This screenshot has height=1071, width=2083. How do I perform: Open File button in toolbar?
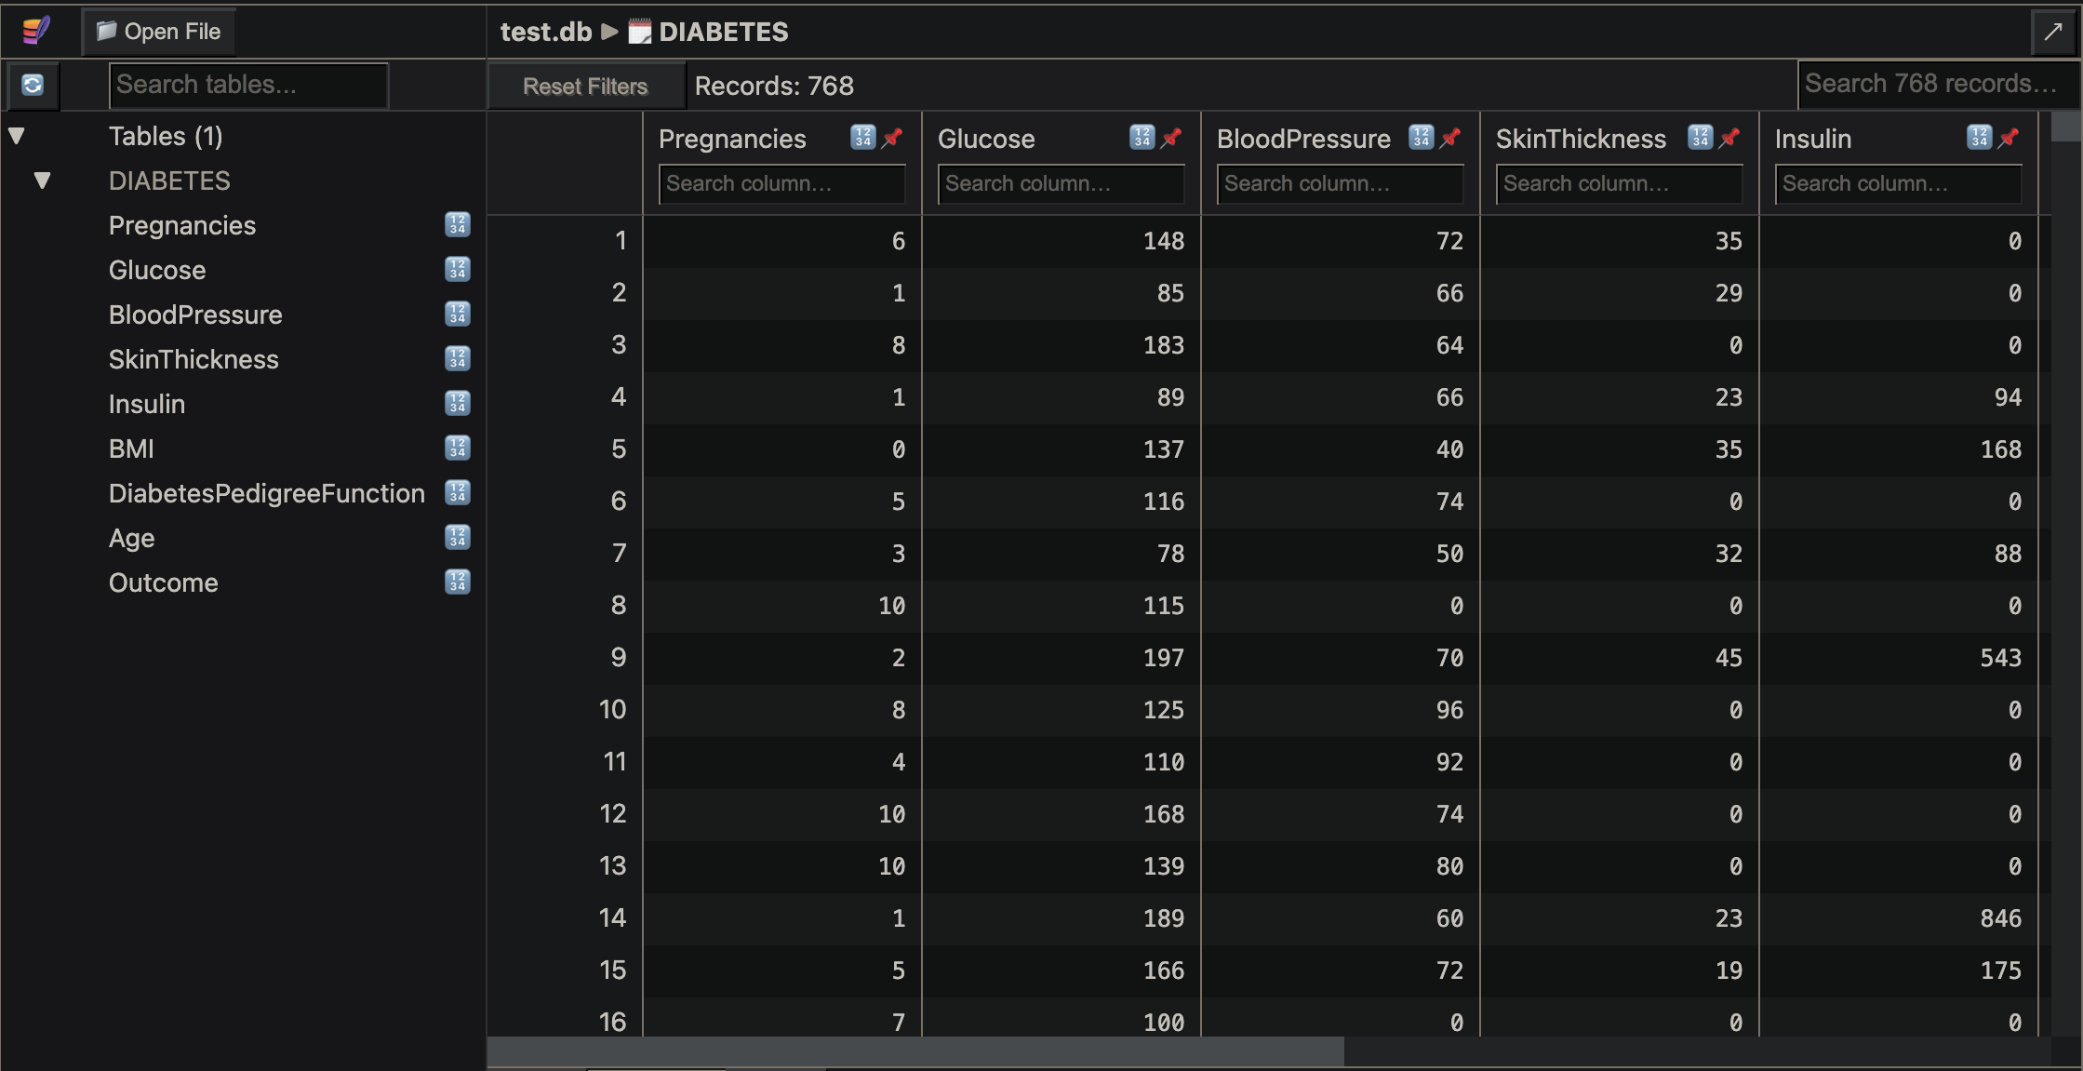pyautogui.click(x=158, y=32)
